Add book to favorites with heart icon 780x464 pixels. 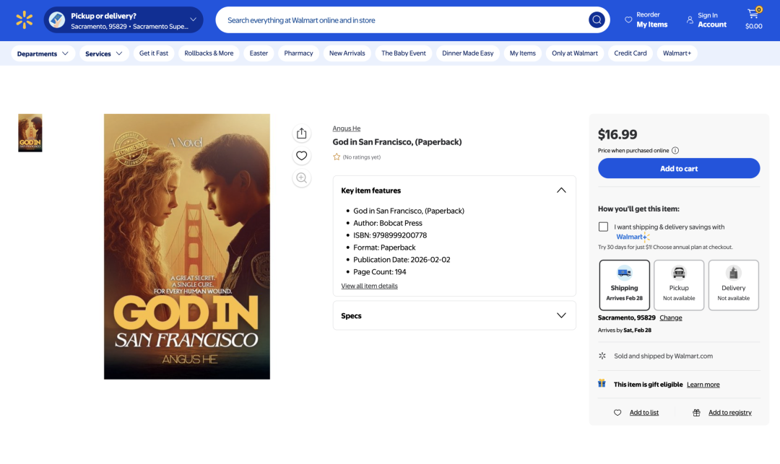coord(302,156)
